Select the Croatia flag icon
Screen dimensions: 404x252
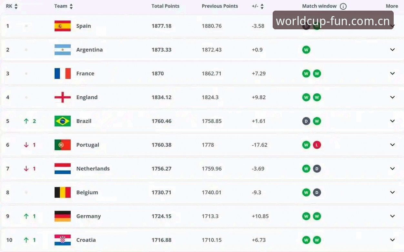(x=63, y=240)
